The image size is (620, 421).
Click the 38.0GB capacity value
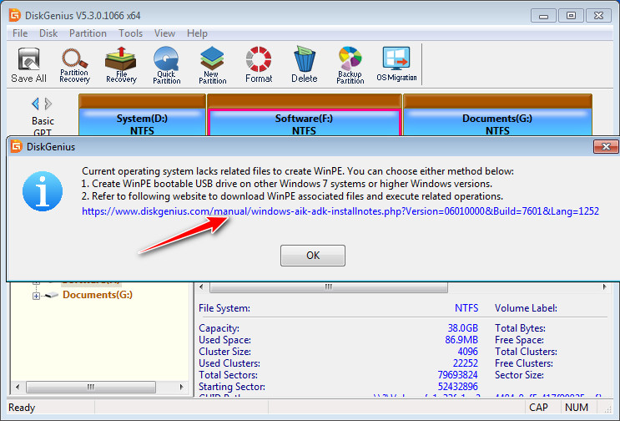click(x=462, y=328)
